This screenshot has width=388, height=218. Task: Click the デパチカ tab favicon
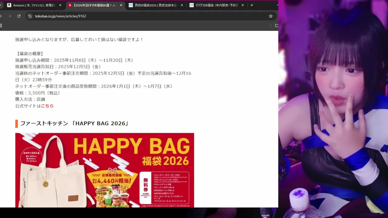(192, 5)
